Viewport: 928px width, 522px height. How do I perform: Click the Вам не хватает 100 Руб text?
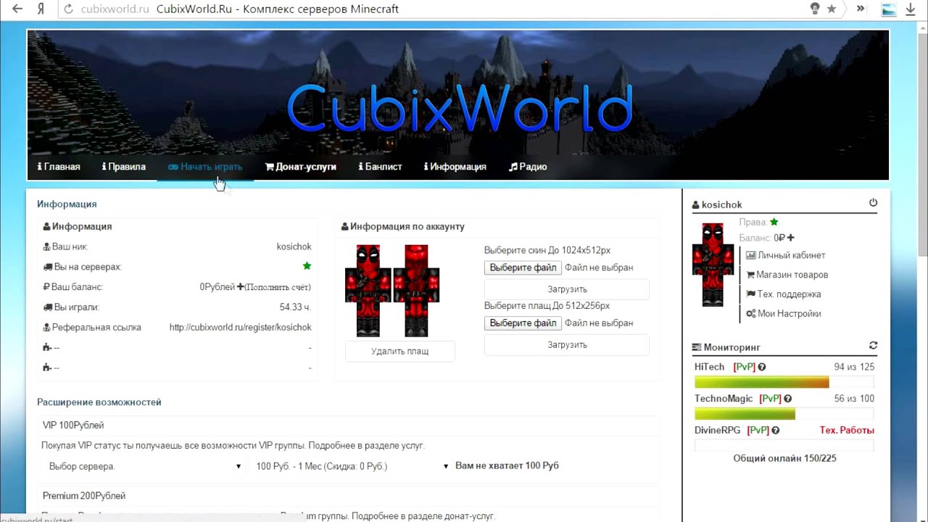(507, 465)
